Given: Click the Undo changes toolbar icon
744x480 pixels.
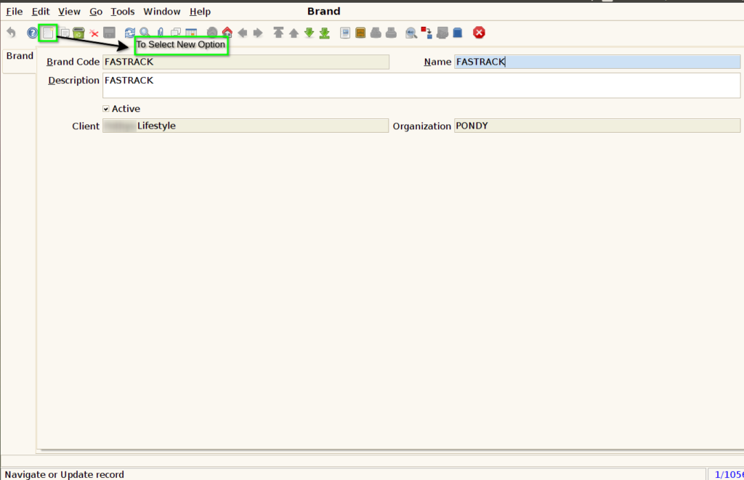Looking at the screenshot, I should [11, 33].
